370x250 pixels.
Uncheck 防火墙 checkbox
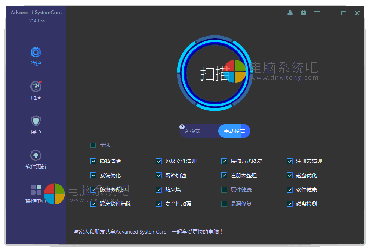[x=159, y=190]
